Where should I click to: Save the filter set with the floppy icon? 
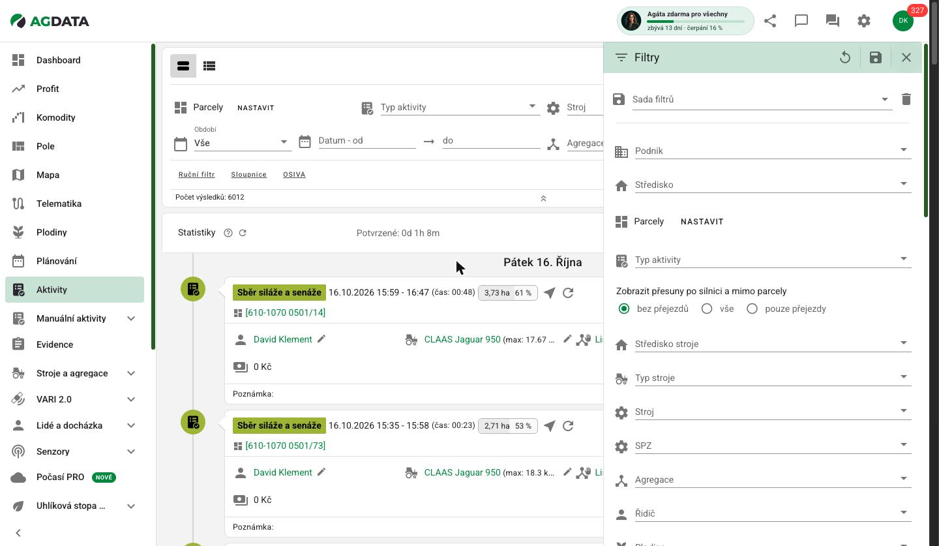[876, 57]
